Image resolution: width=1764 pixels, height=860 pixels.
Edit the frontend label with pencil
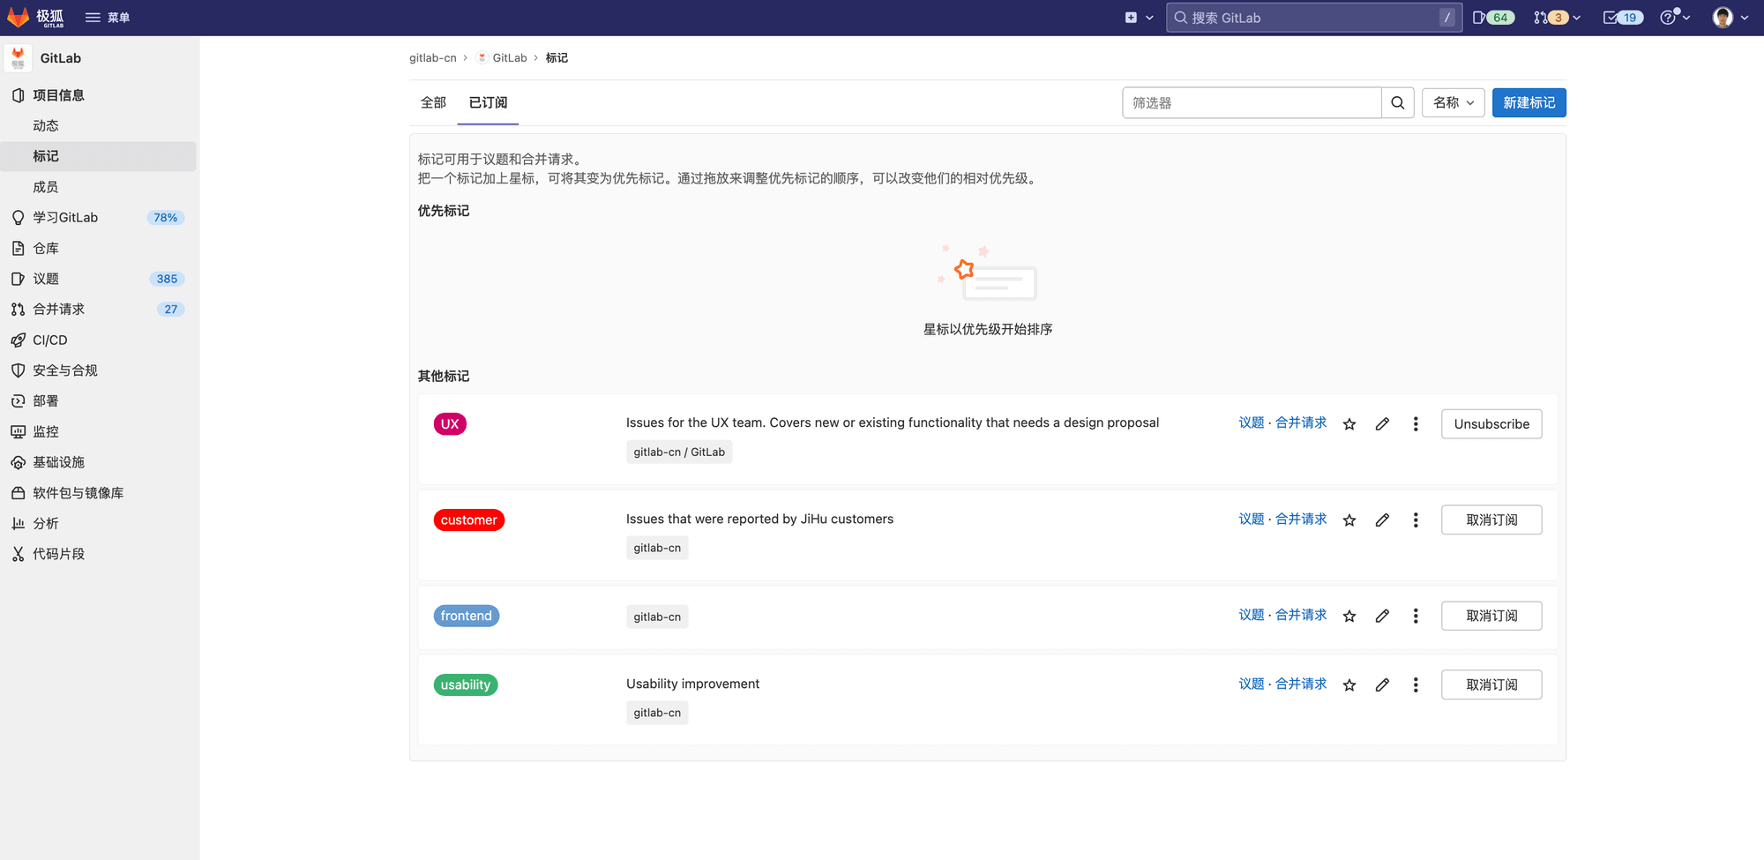point(1382,617)
